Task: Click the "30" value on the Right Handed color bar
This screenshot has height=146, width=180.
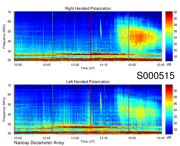Action: (x=175, y=19)
